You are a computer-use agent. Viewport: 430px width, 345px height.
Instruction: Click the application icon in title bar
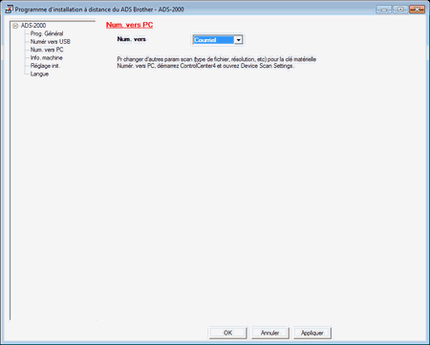pos(9,10)
